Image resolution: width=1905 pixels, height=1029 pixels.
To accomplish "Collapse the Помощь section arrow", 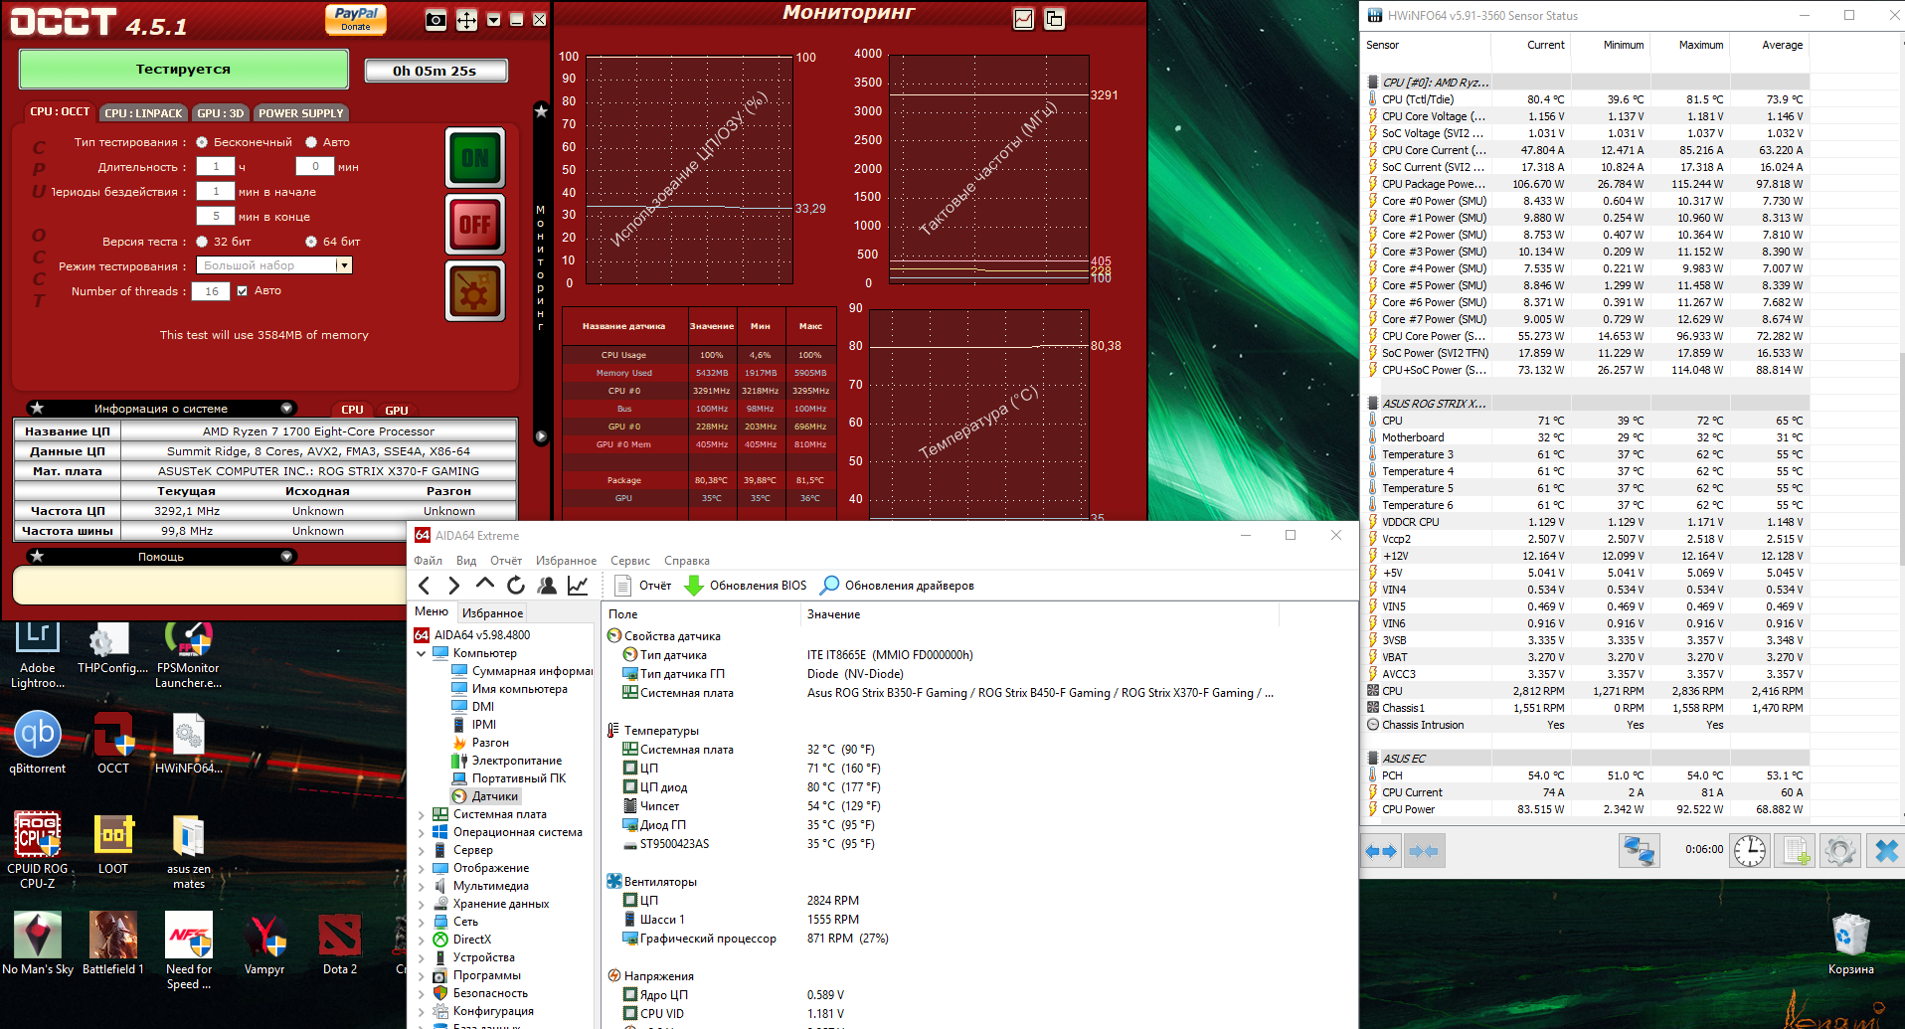I will (286, 557).
